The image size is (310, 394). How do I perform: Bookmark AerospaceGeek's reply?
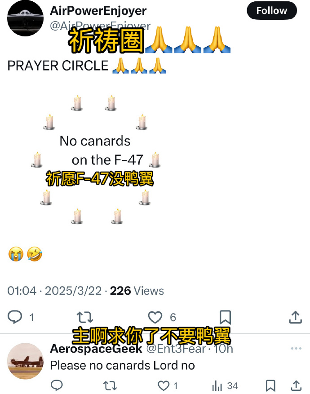pyautogui.click(x=270, y=385)
